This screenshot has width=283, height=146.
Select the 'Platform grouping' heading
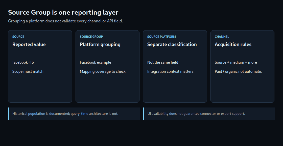[100, 44]
